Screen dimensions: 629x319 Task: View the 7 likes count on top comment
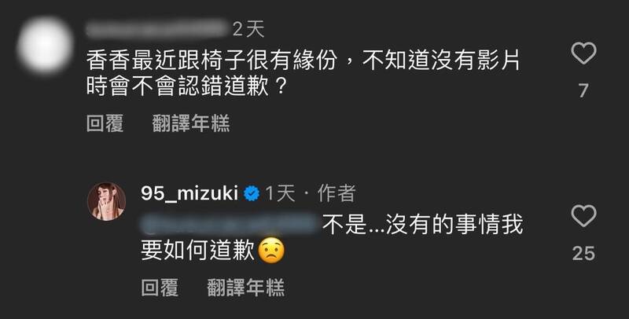pos(583,91)
